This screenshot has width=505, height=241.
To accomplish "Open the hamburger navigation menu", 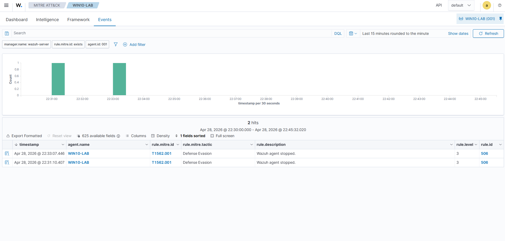I will point(6,5).
